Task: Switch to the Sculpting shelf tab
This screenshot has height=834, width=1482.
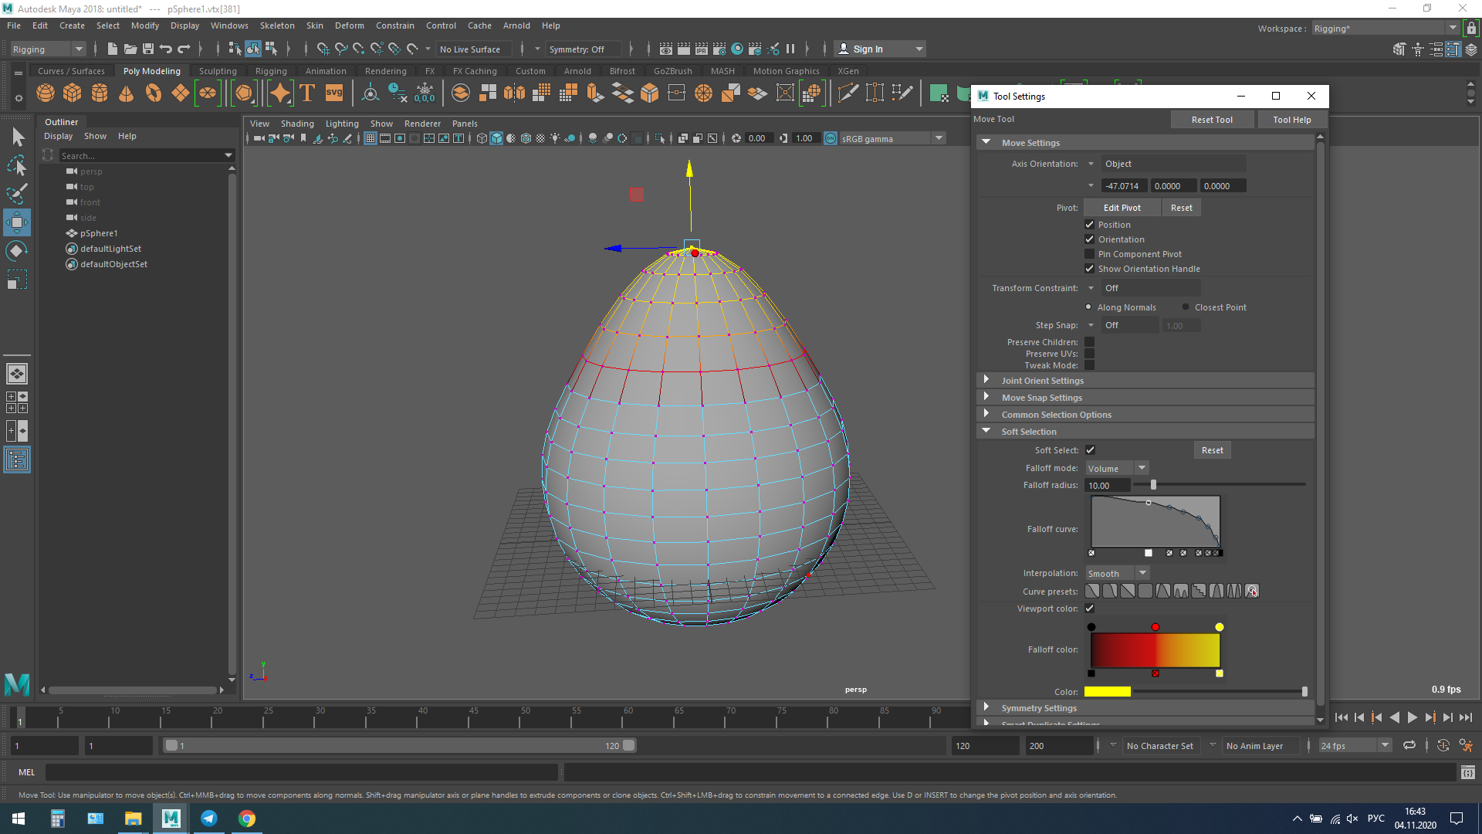Action: [x=218, y=71]
